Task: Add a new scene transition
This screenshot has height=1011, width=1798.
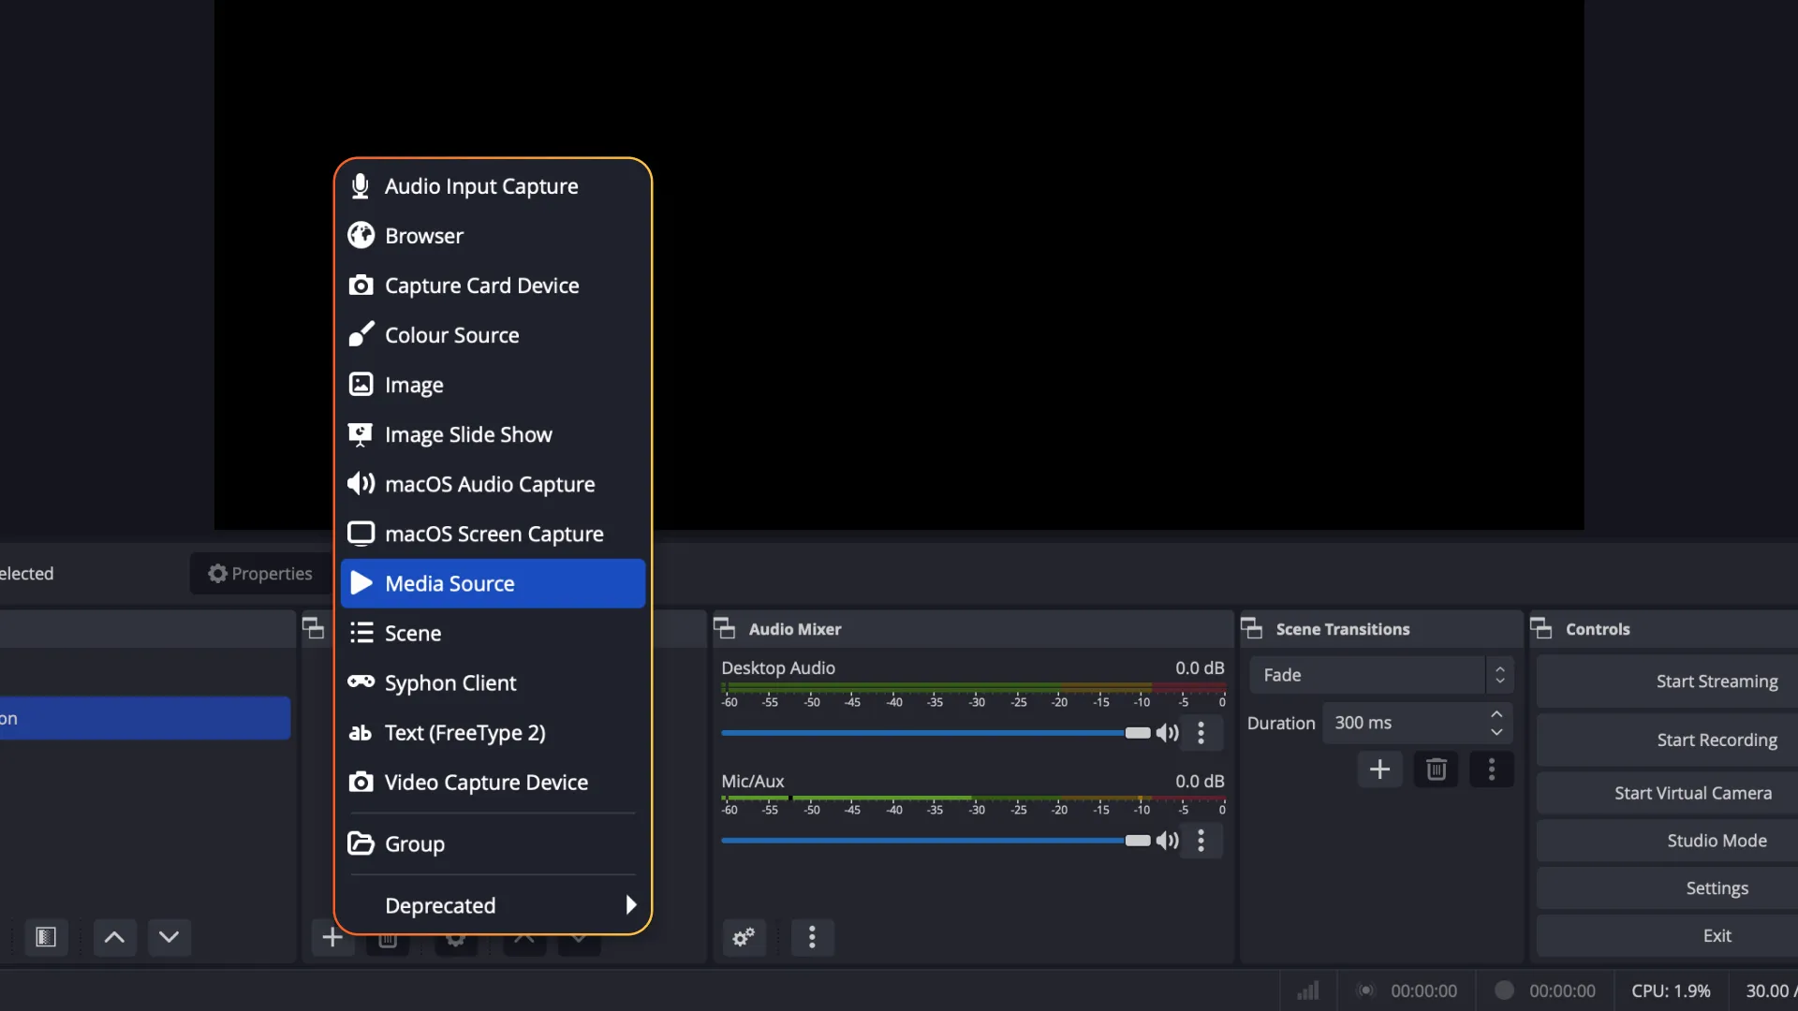Action: (x=1379, y=769)
